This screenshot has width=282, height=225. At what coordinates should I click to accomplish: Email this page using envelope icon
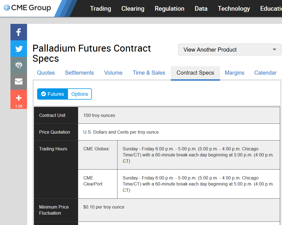tap(19, 81)
